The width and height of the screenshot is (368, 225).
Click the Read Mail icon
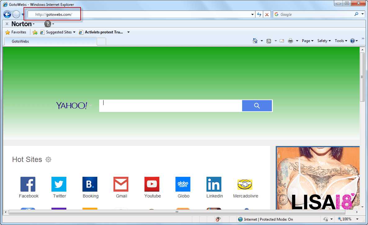tap(282, 41)
